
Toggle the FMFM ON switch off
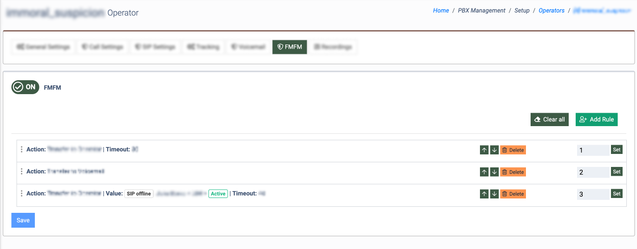(x=25, y=87)
